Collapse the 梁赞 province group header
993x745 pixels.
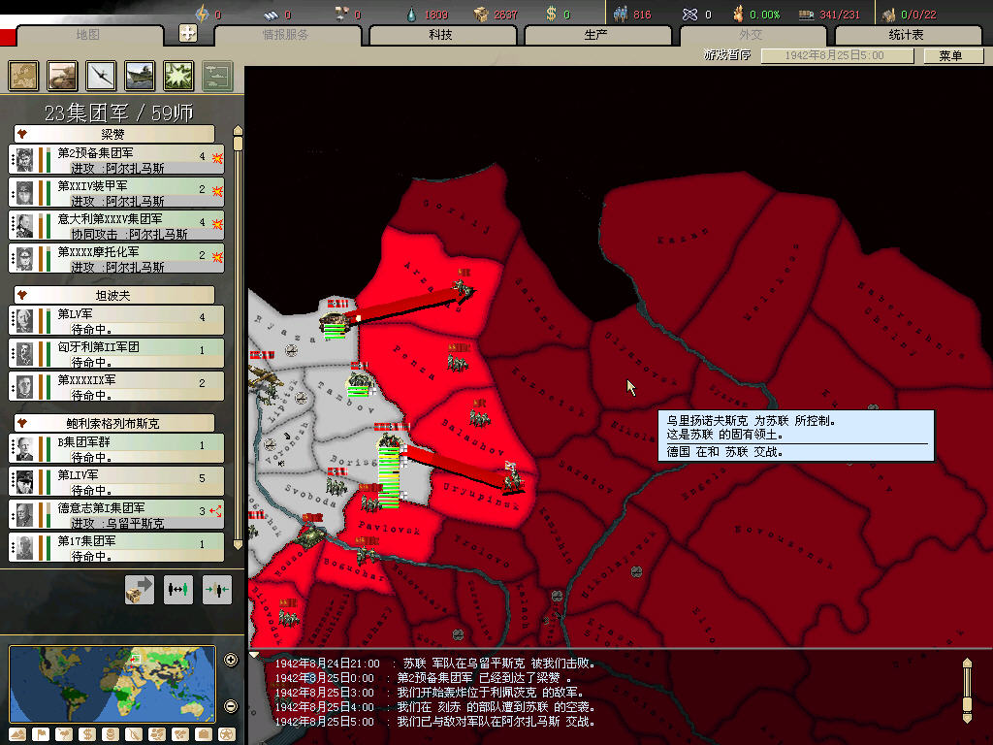(x=113, y=134)
